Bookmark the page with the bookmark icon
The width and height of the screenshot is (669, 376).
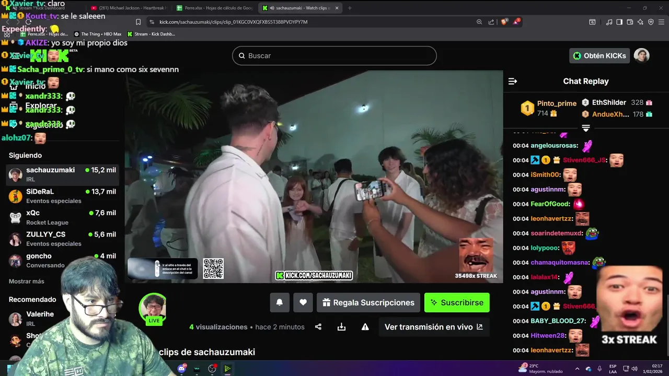click(138, 22)
